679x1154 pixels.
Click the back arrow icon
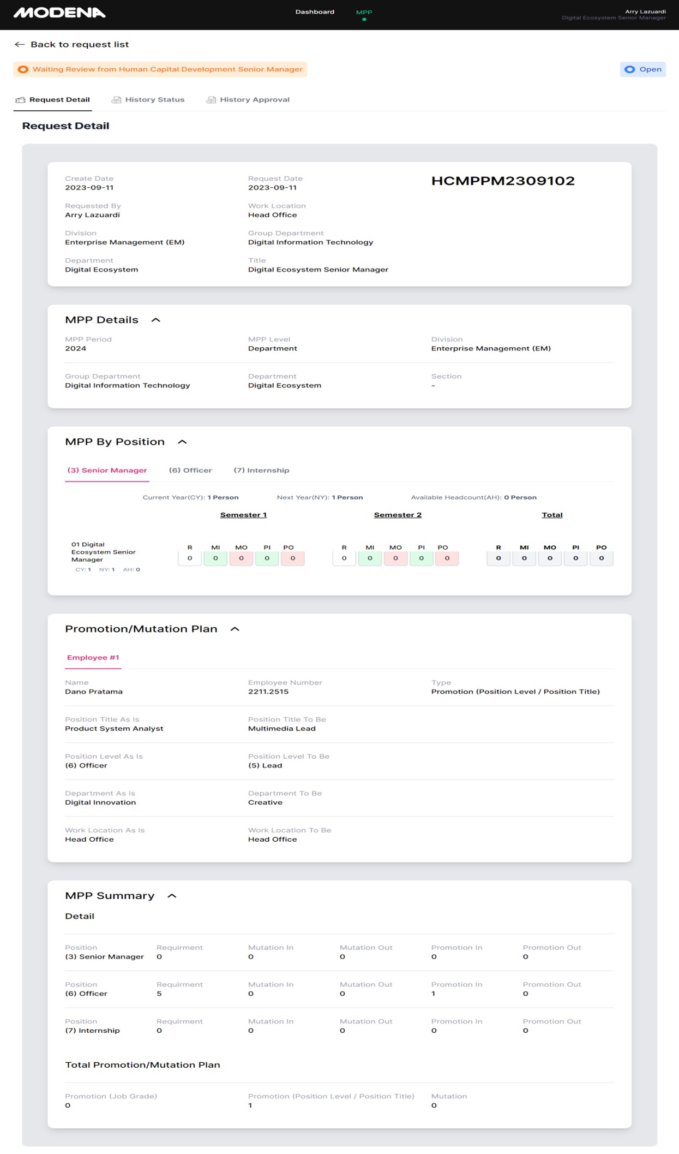(x=20, y=45)
